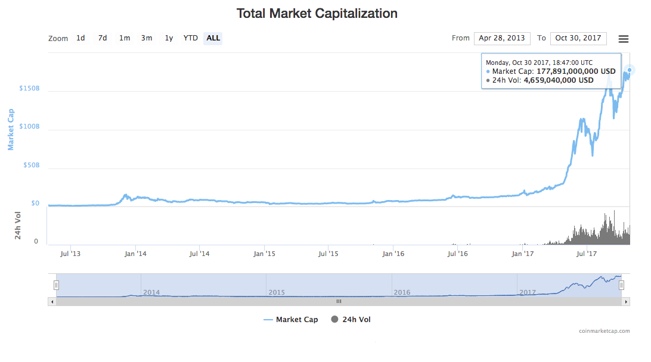Screen dimensions: 651x362
Task: Open the chart context hamburger menu
Action: click(x=624, y=39)
